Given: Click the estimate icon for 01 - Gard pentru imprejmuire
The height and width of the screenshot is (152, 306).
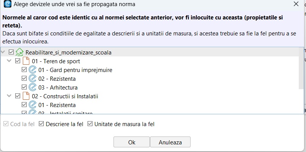Looking at the screenshot, I should 32,70.
